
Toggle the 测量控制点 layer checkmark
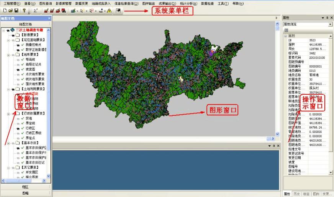[22, 45]
